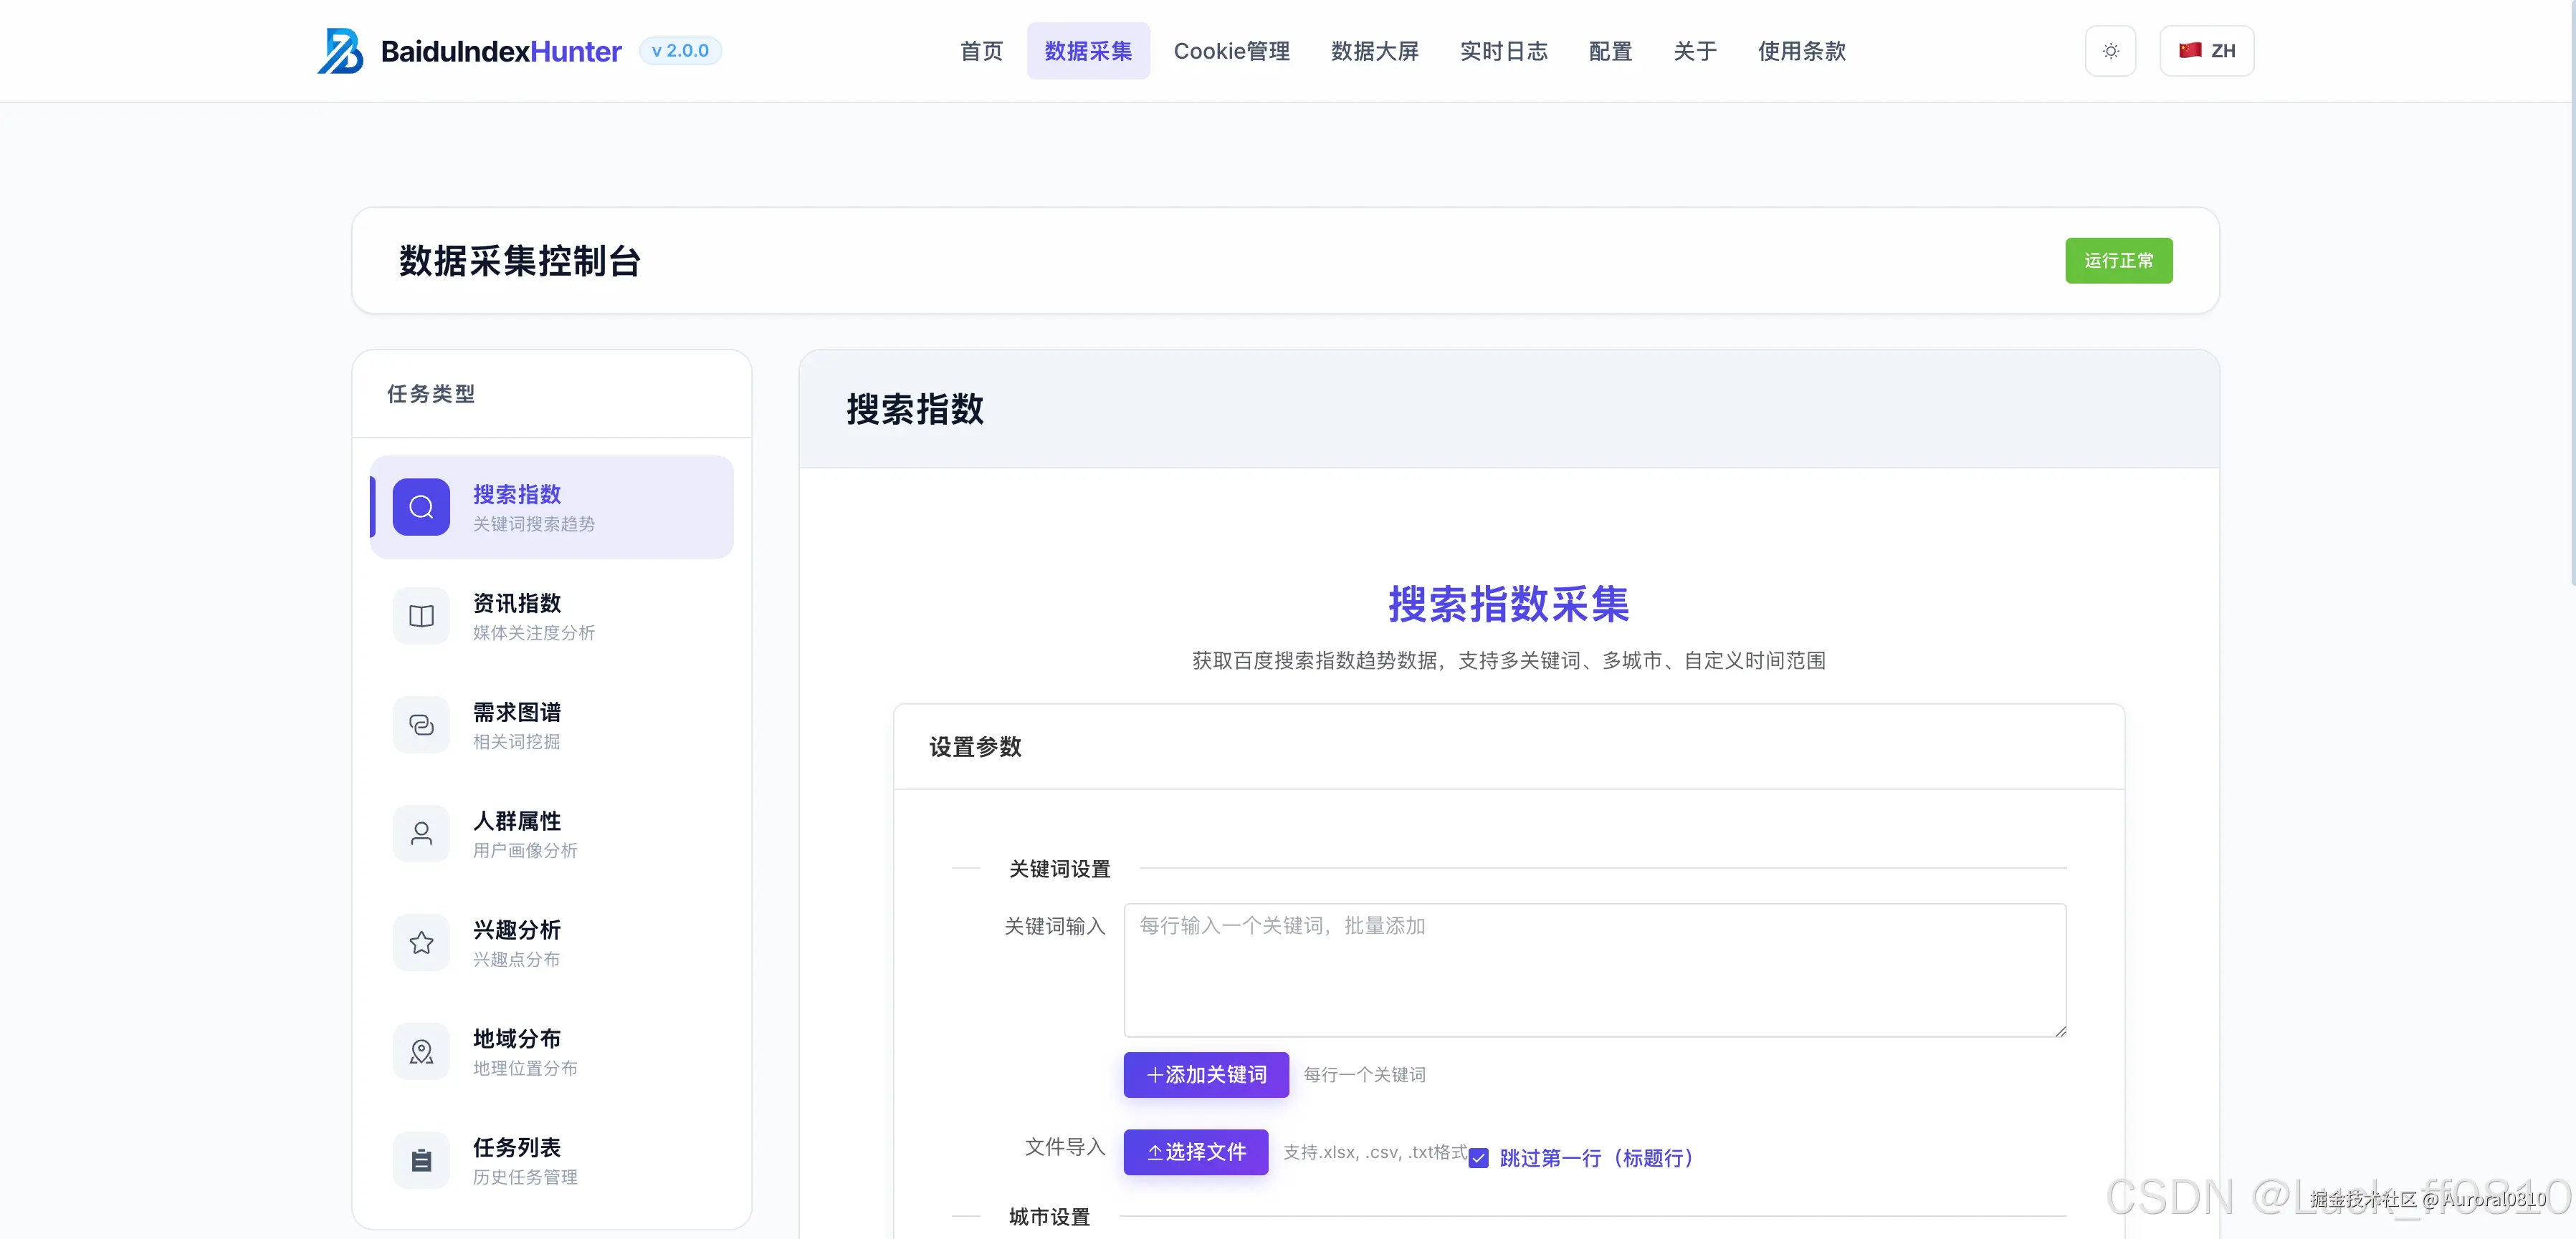Switch to the 数据大屏 tab

(x=1375, y=51)
